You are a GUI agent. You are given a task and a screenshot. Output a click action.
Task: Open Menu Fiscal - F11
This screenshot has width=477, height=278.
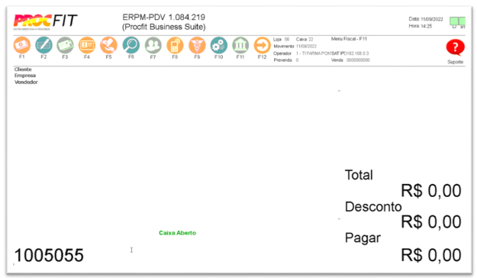(349, 39)
